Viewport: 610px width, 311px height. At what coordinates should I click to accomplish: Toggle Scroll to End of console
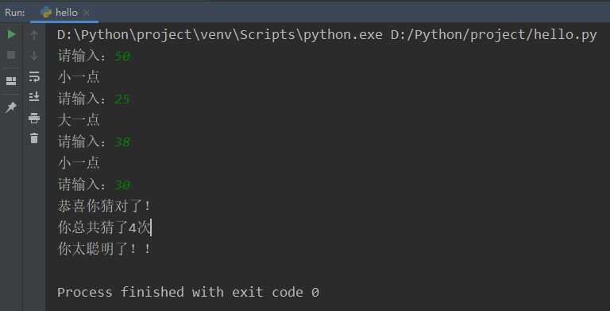34,96
